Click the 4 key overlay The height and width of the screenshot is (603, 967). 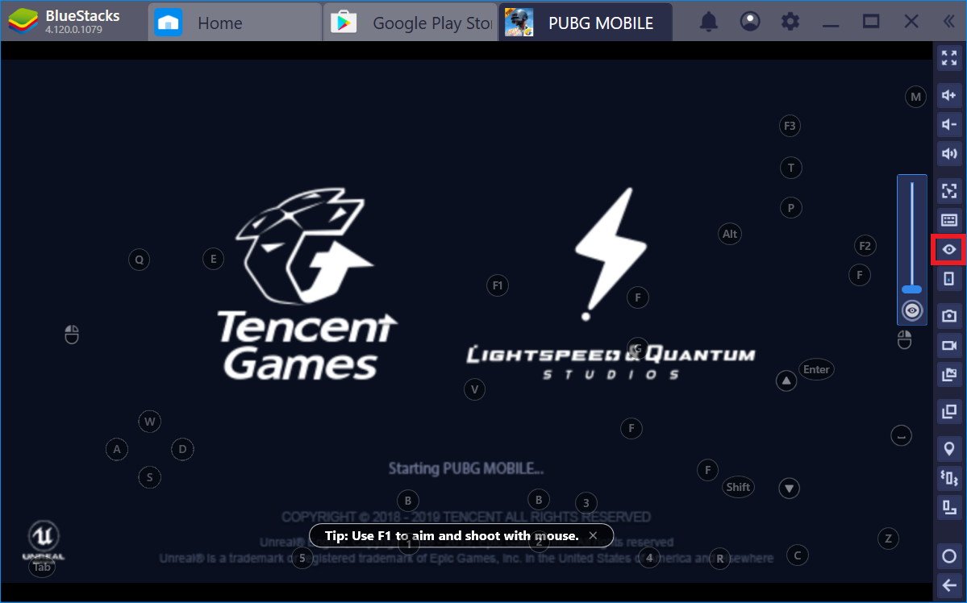coord(648,558)
